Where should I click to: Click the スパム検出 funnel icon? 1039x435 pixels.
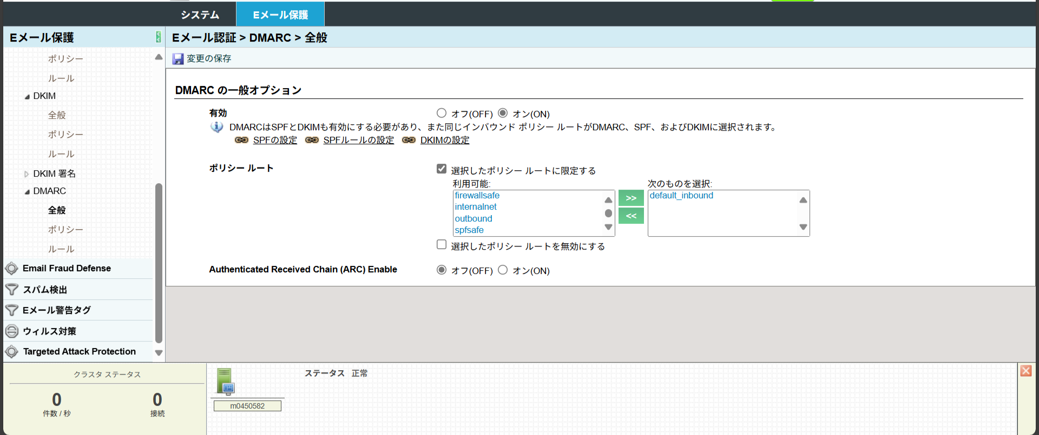(11, 290)
